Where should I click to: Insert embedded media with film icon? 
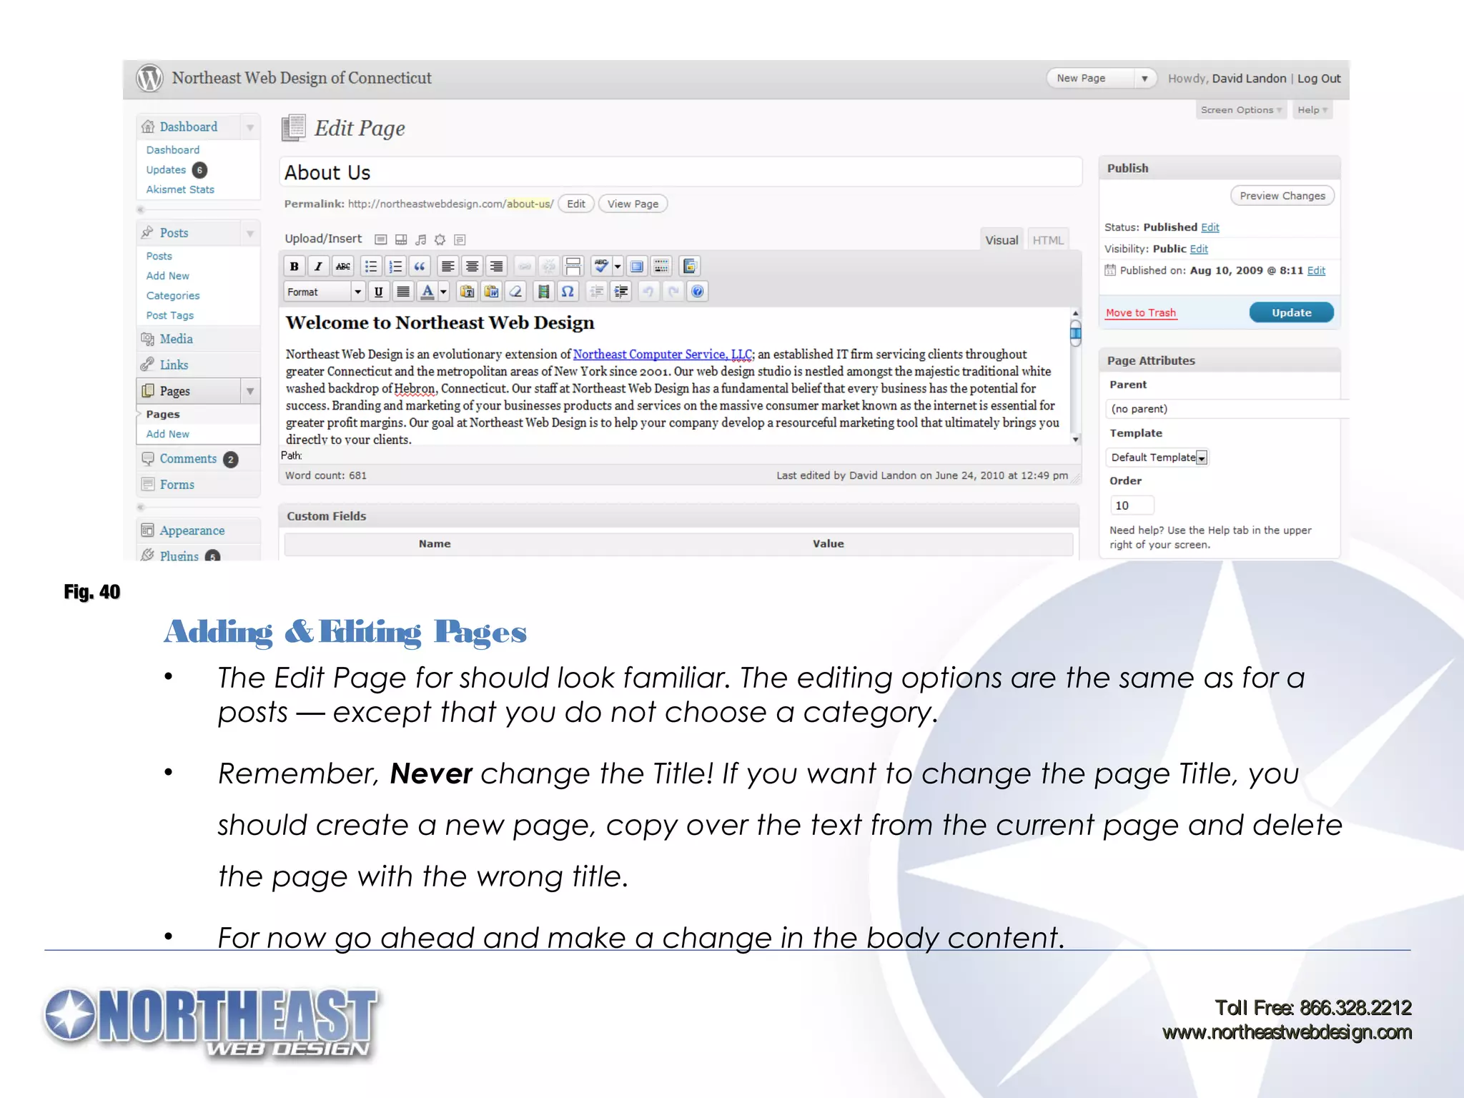click(x=543, y=292)
